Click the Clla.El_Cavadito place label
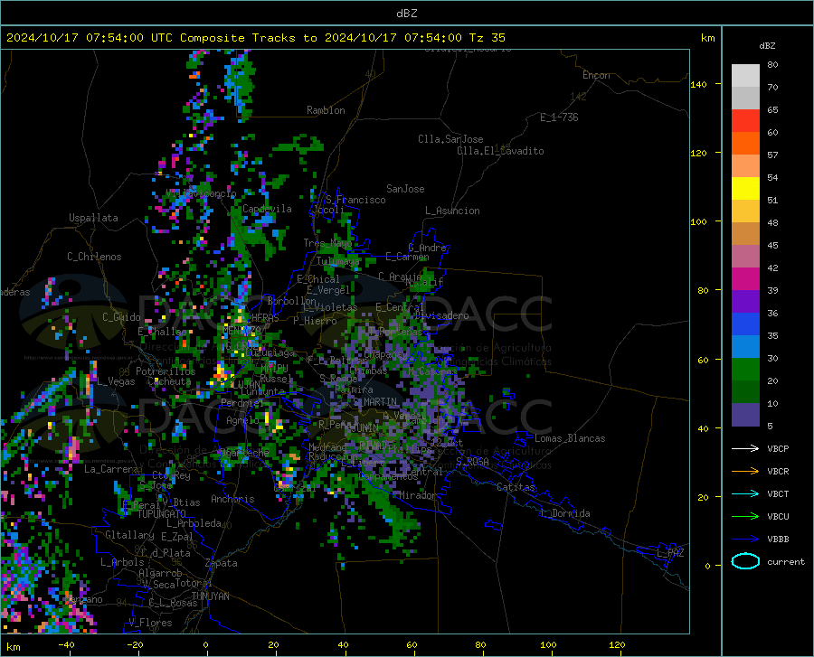814x657 pixels. pos(500,151)
